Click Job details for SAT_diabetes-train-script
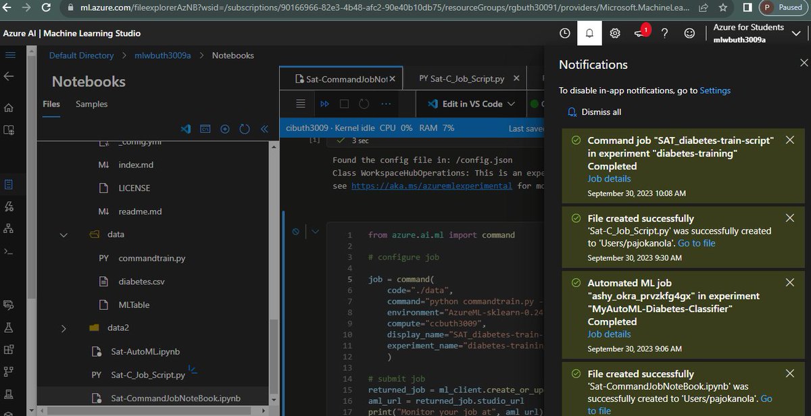 609,179
